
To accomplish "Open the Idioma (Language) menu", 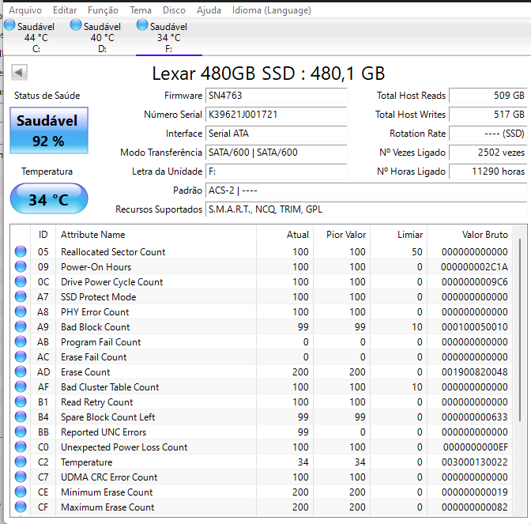I will (272, 10).
